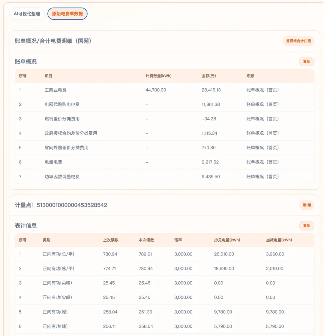Click 省间外购差价分摊费用 item
This screenshot has height=336, width=324.
(66, 148)
